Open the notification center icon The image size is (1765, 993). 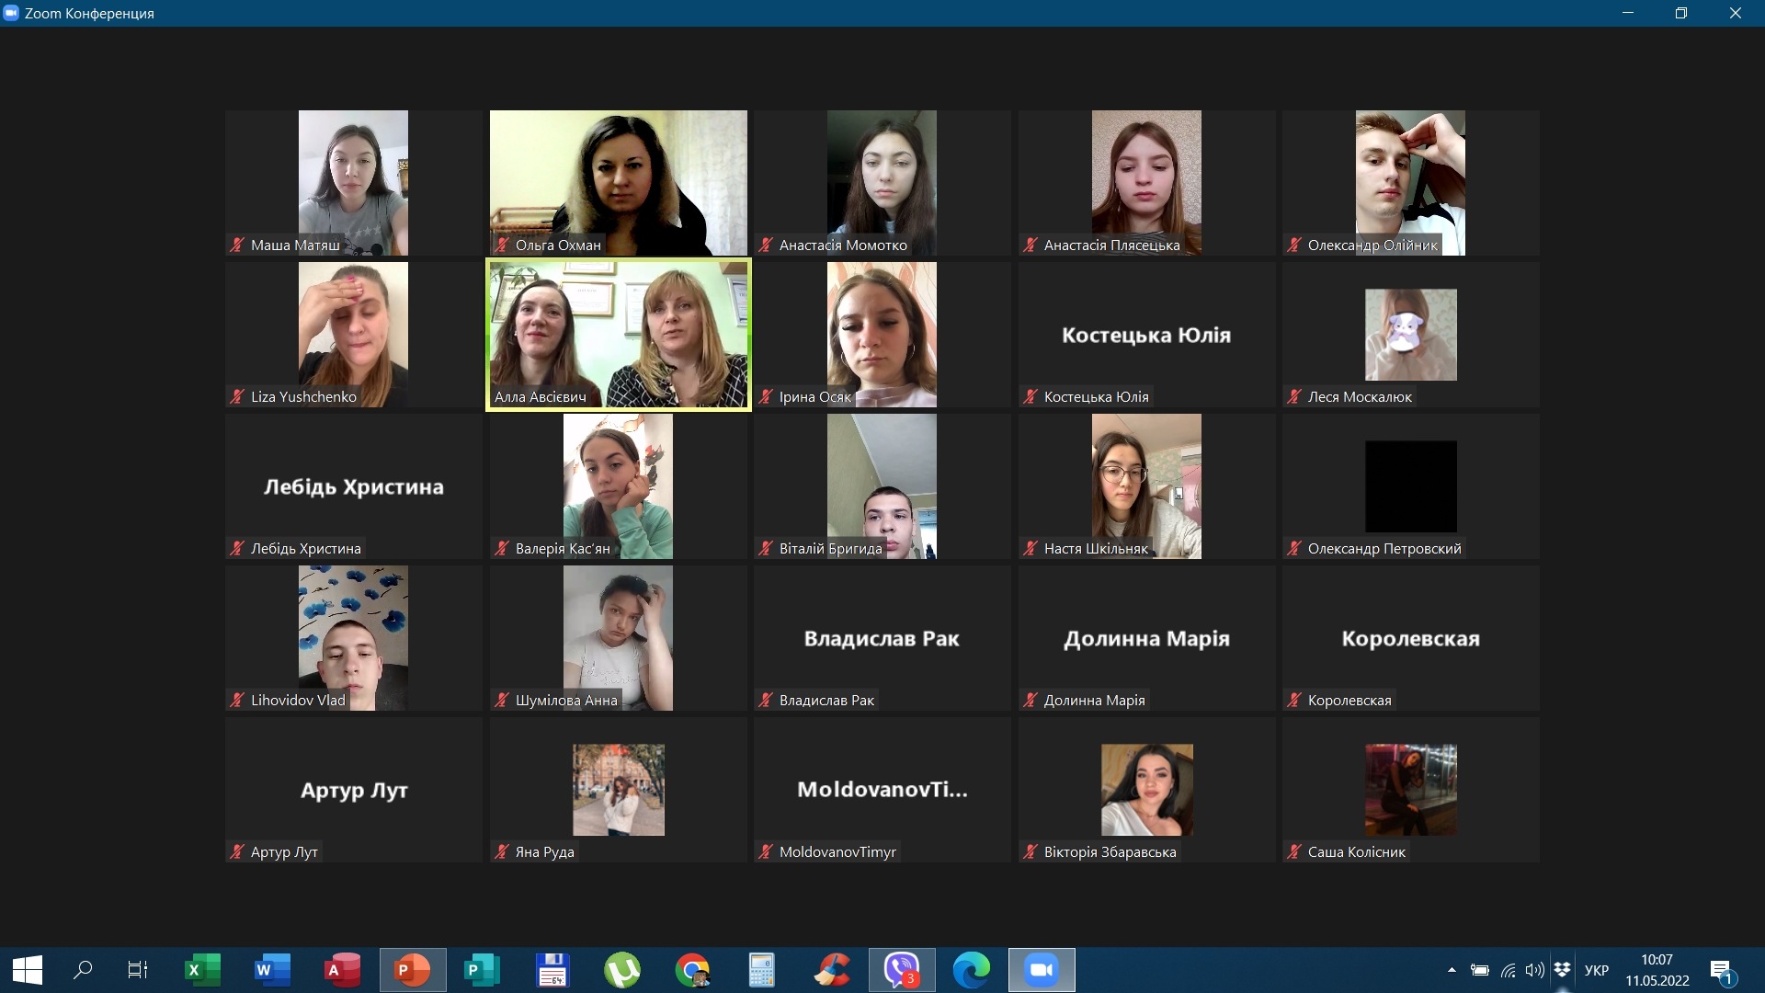coord(1721,970)
